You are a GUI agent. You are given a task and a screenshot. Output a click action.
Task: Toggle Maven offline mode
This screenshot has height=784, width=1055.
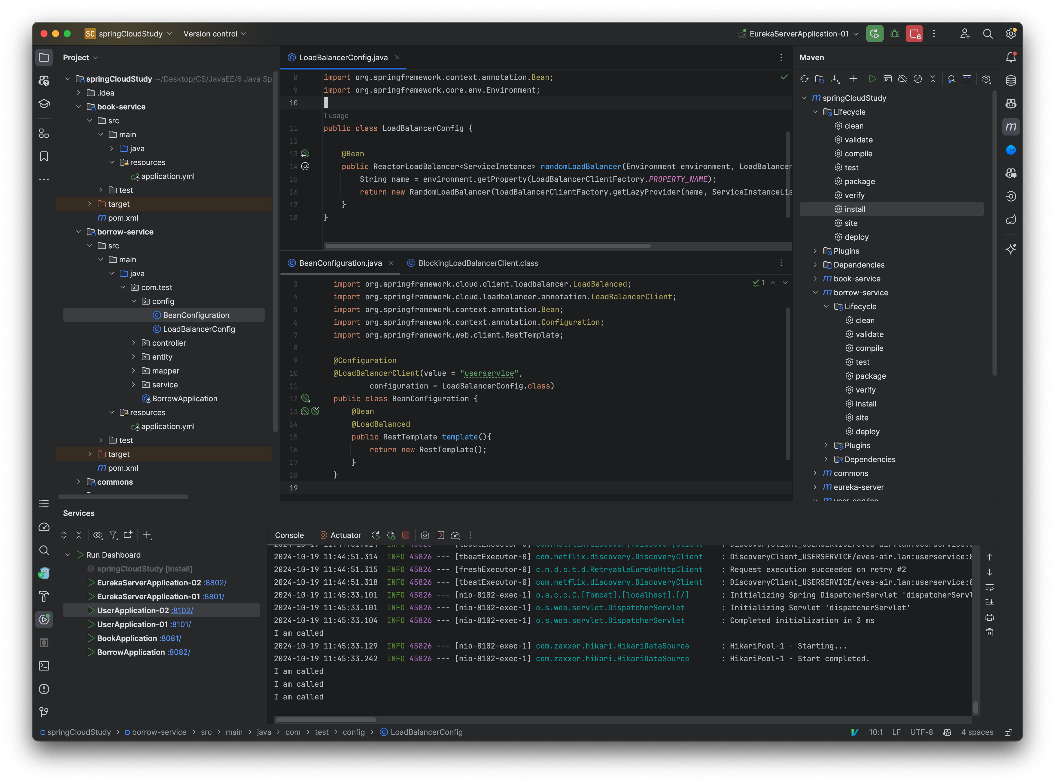click(x=903, y=79)
